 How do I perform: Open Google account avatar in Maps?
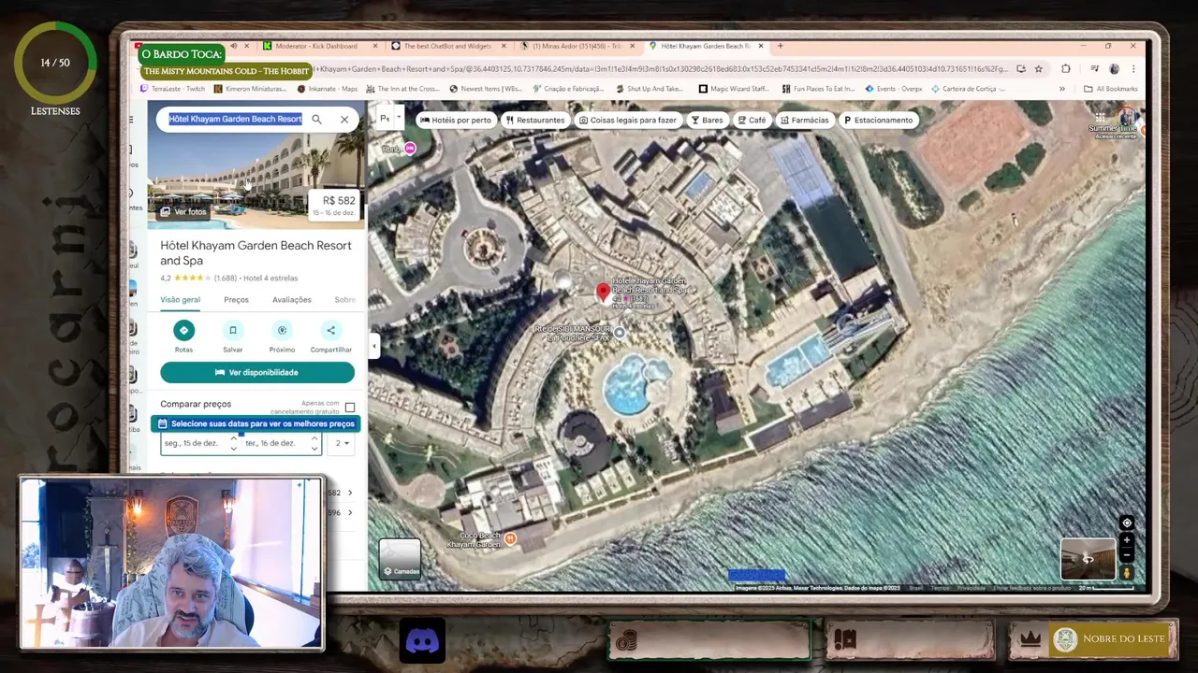[1127, 120]
